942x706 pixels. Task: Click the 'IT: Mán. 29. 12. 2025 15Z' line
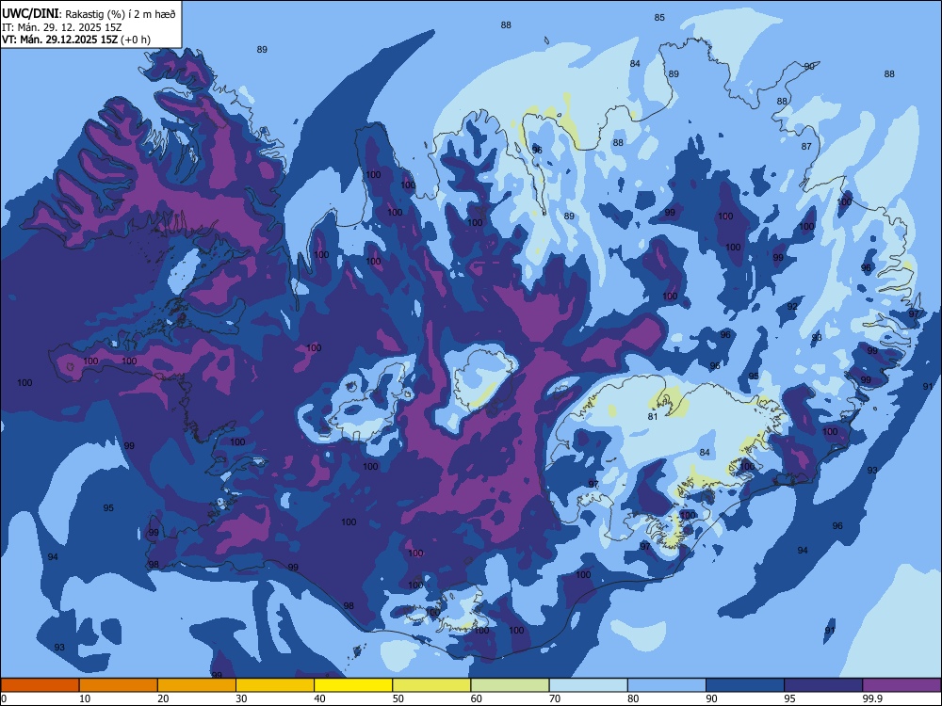62,27
